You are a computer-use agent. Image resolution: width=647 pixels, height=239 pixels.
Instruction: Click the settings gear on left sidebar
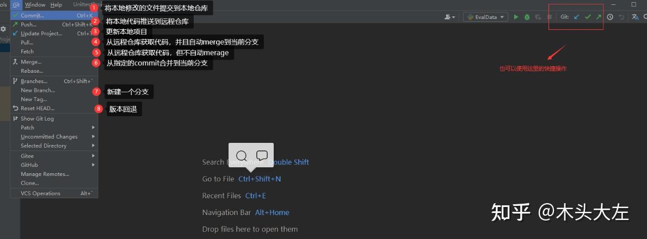click(x=3, y=29)
